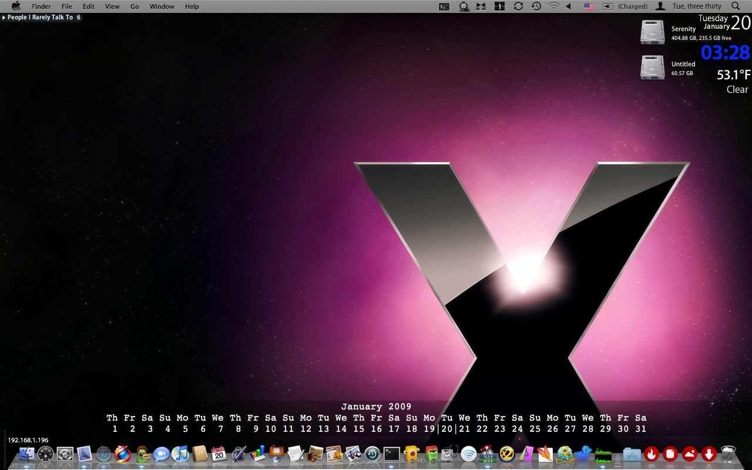Open the Spaces grid menu bar icon
Screen dimensions: 752x470
(x=499, y=6)
